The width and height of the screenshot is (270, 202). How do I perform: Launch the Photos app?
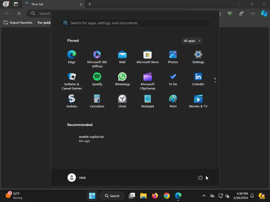coord(173,57)
